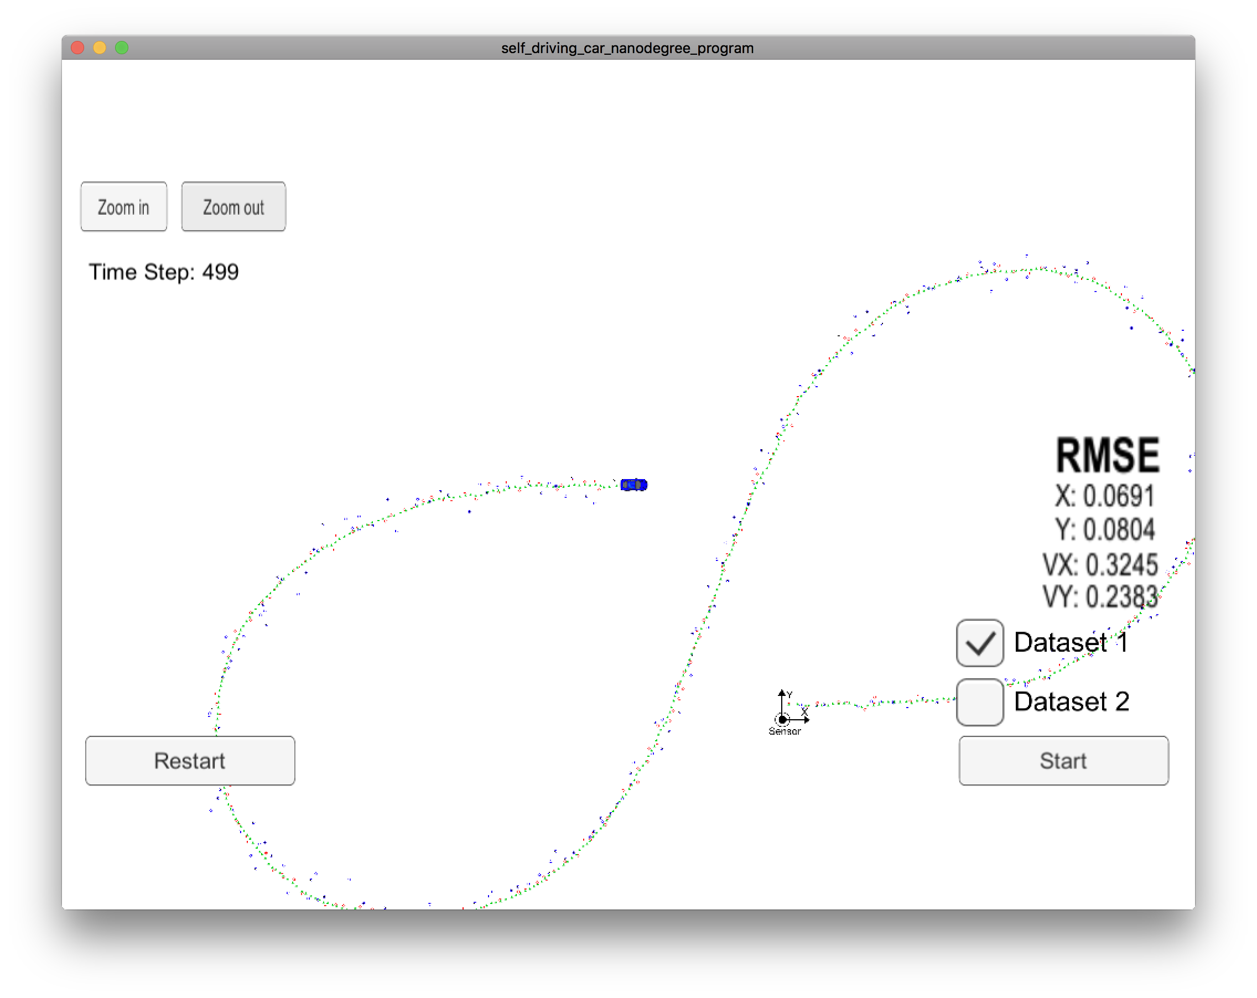Enable the Dataset 2 checkbox
The height and width of the screenshot is (998, 1257).
(x=979, y=702)
